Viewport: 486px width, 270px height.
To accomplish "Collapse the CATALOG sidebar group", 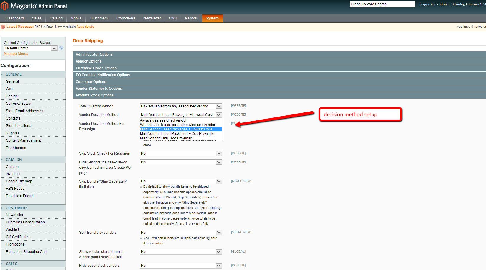I will tap(33, 160).
